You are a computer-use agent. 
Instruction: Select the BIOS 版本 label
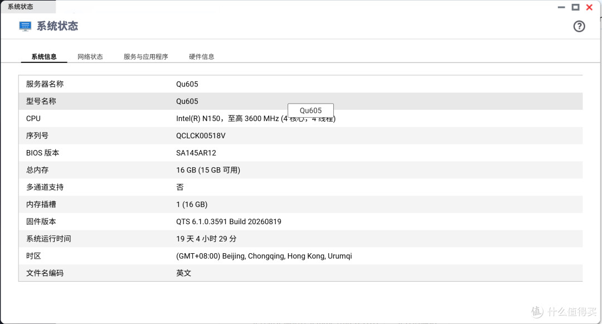pos(42,153)
